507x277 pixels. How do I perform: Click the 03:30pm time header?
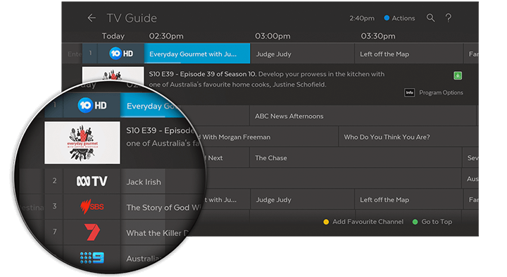click(378, 36)
